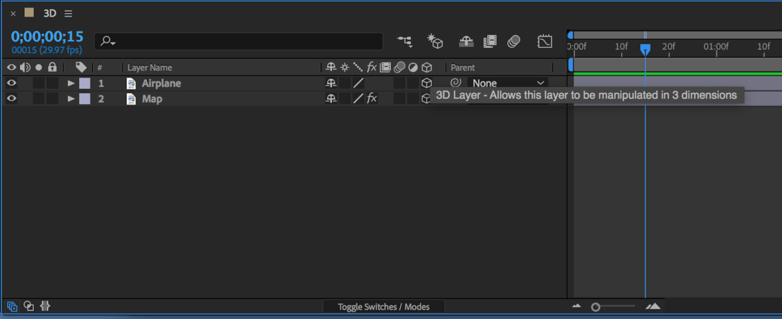Click the Video eye column header icon

[x=11, y=67]
